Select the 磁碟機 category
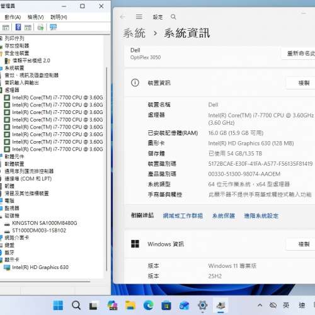Screen dimensions: 315x315 pos(12,215)
